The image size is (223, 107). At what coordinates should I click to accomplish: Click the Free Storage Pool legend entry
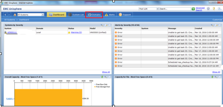pos(102,87)
